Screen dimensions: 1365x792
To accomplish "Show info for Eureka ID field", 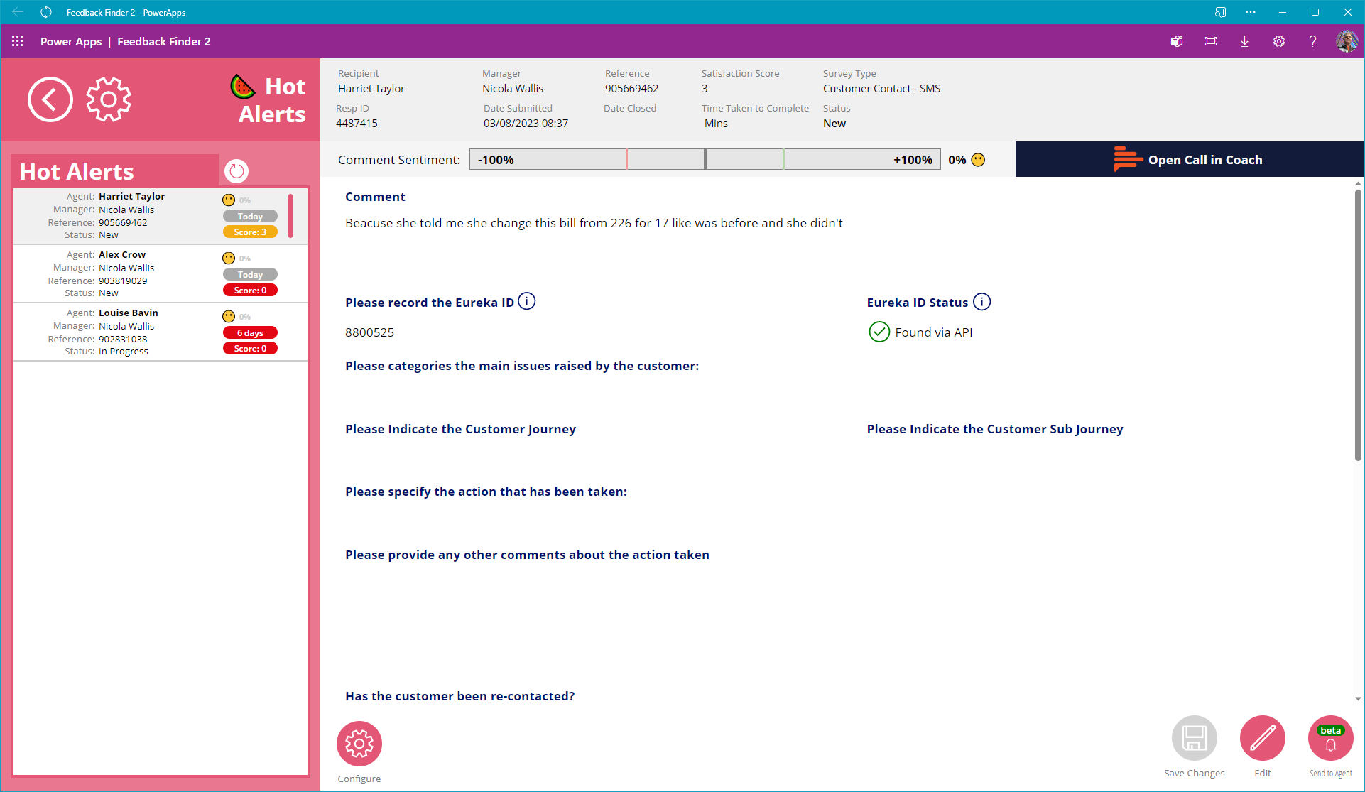I will [527, 301].
